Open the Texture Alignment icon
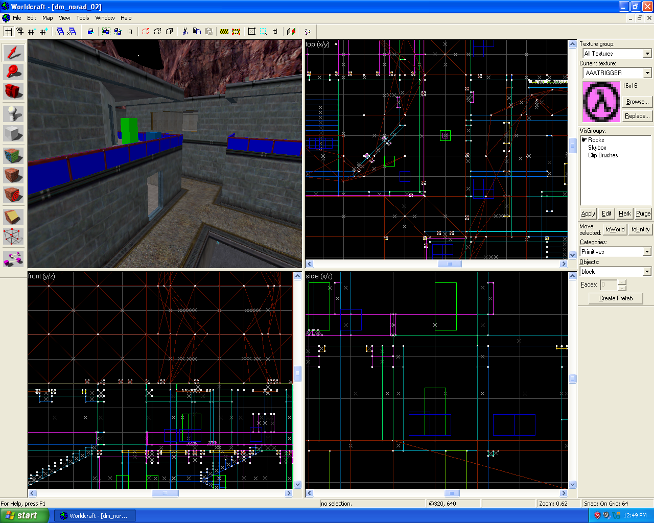Screen dimensions: 654x523 [291, 32]
